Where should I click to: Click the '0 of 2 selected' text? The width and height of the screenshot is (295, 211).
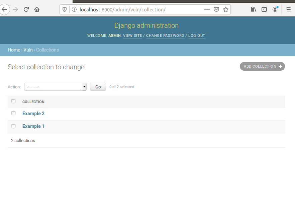[122, 87]
